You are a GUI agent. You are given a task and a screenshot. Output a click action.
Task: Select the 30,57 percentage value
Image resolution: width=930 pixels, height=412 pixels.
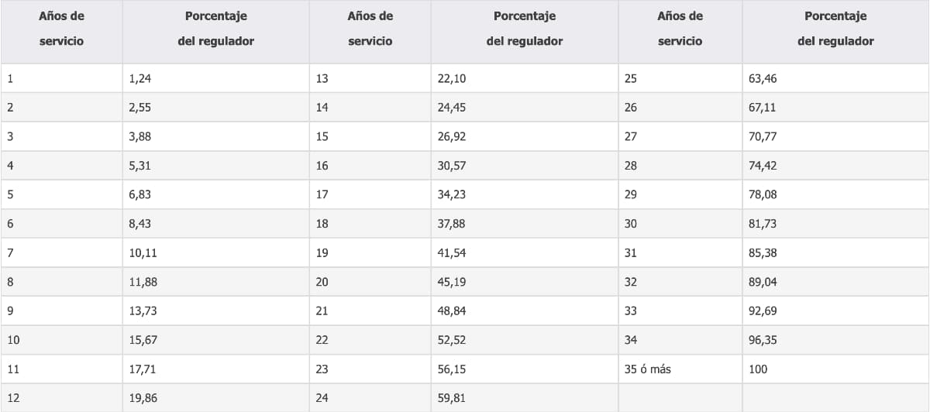coord(452,166)
